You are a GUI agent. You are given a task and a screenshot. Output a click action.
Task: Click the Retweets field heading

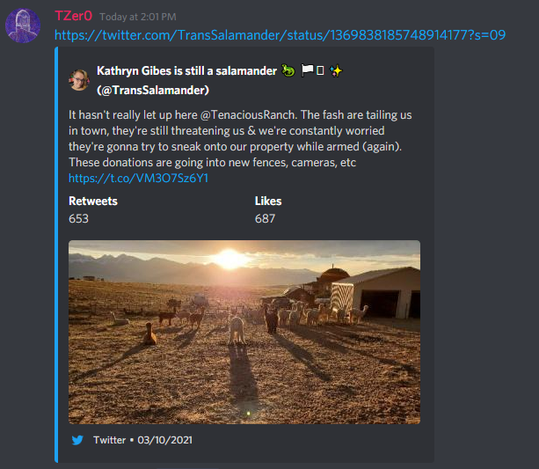(93, 201)
